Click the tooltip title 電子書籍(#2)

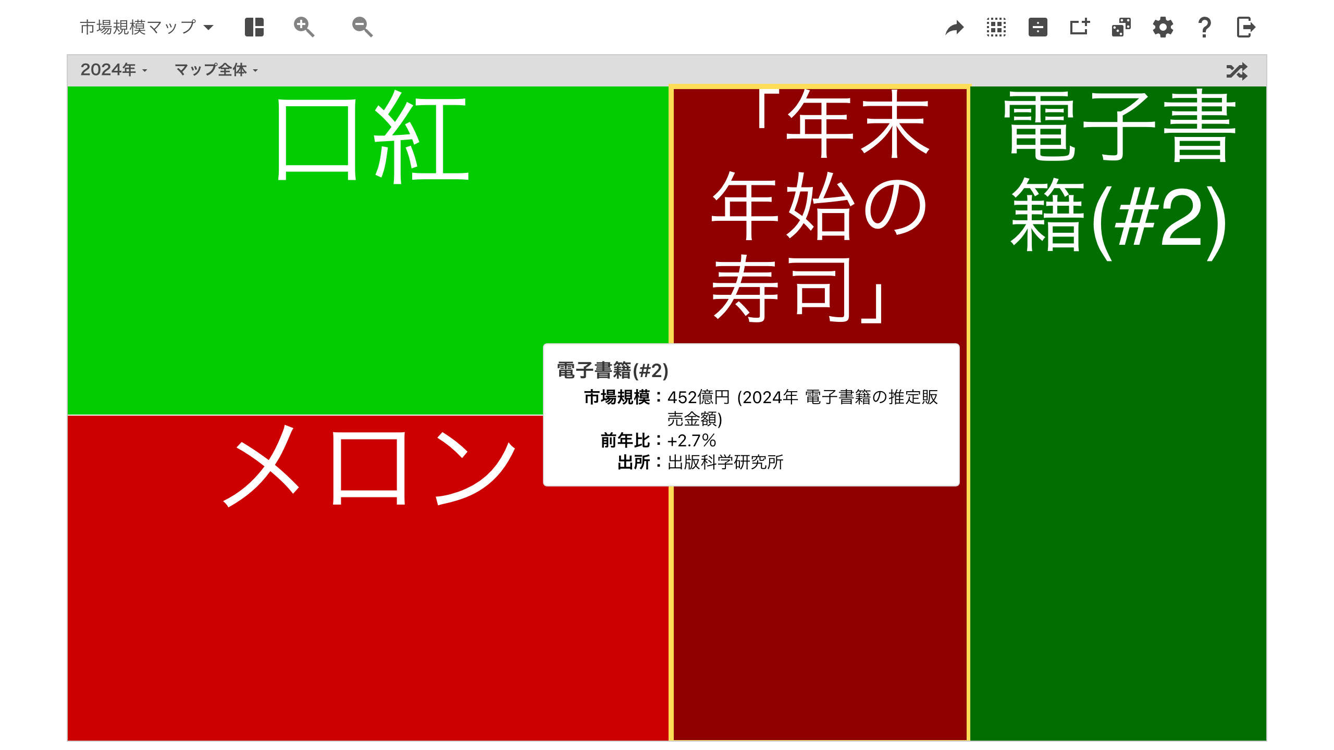tap(612, 370)
